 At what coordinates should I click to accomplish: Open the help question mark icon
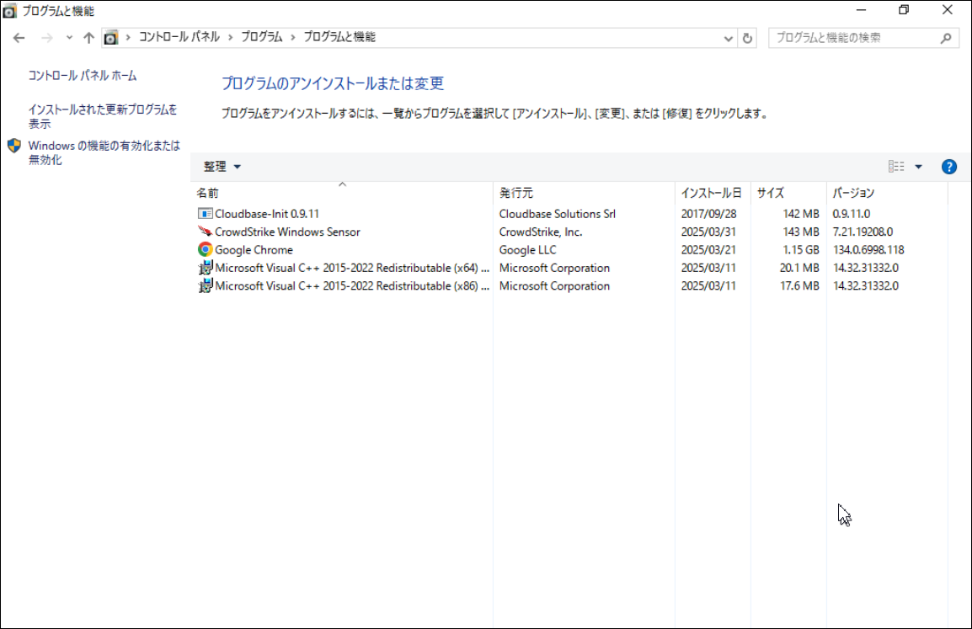pyautogui.click(x=948, y=167)
